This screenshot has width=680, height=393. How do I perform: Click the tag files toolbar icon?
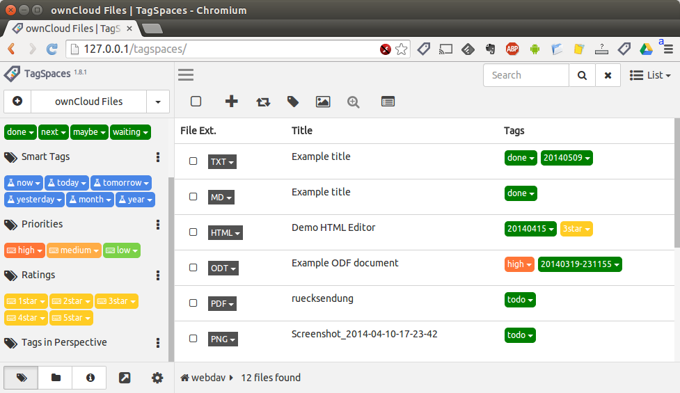pyautogui.click(x=293, y=102)
